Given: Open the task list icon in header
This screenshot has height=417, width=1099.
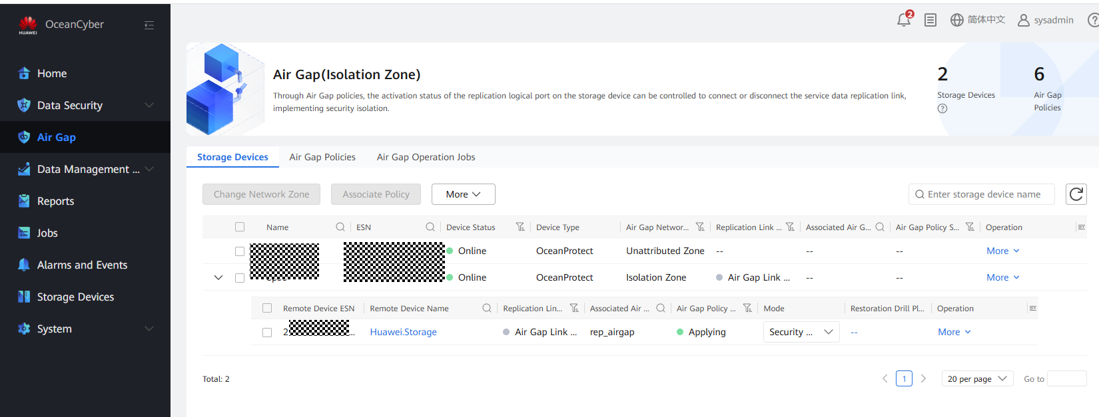Looking at the screenshot, I should [930, 20].
